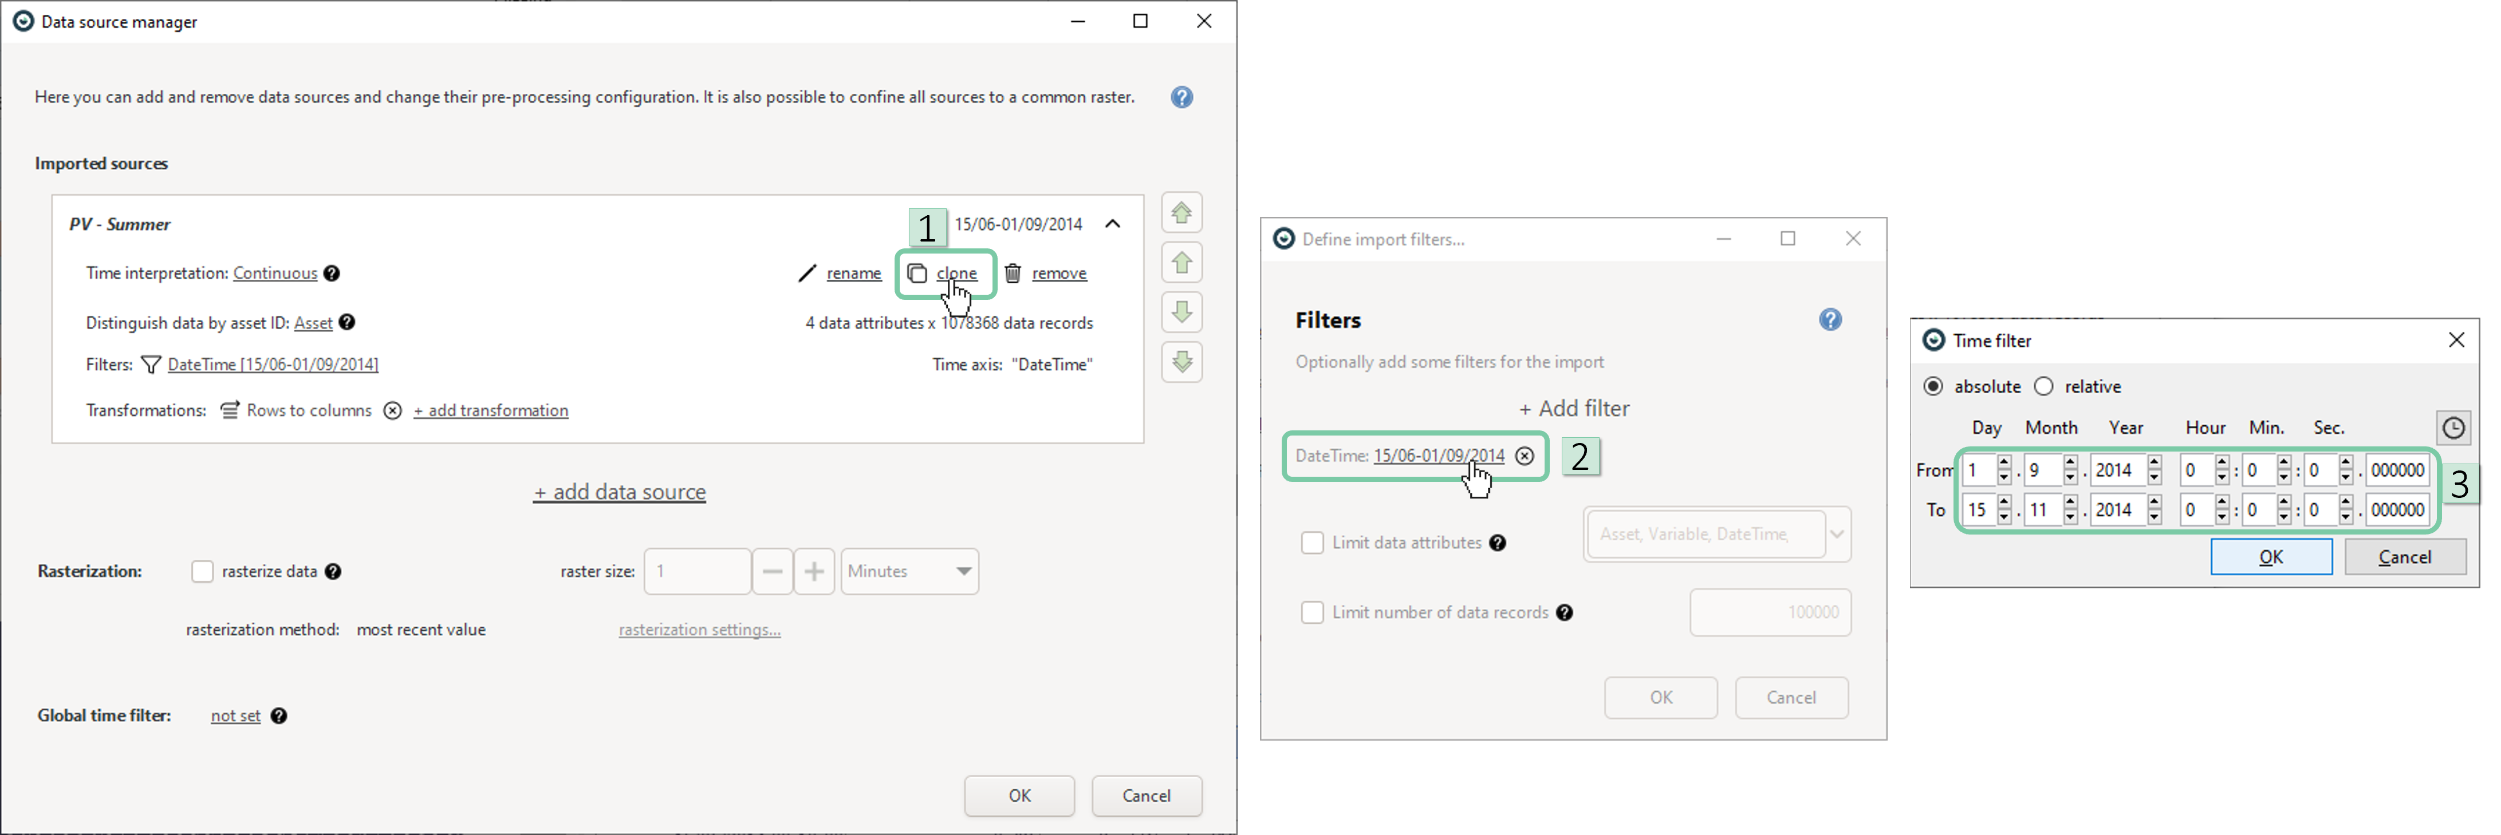Screen dimensions: 2501x835
Task: Click + add transformation link
Action: point(490,410)
